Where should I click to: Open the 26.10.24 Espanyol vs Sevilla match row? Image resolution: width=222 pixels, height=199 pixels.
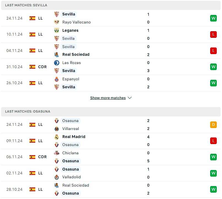coord(110,83)
